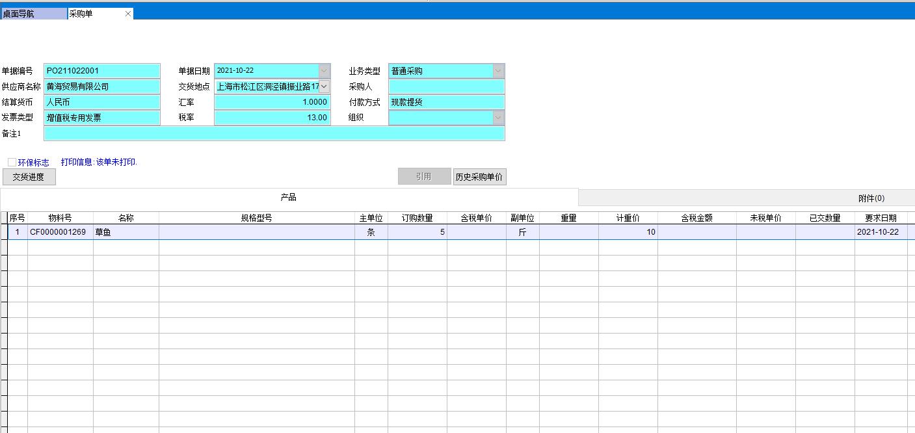This screenshot has width=915, height=433.
Task: Switch to the 桌面导航 tab
Action: (33, 14)
